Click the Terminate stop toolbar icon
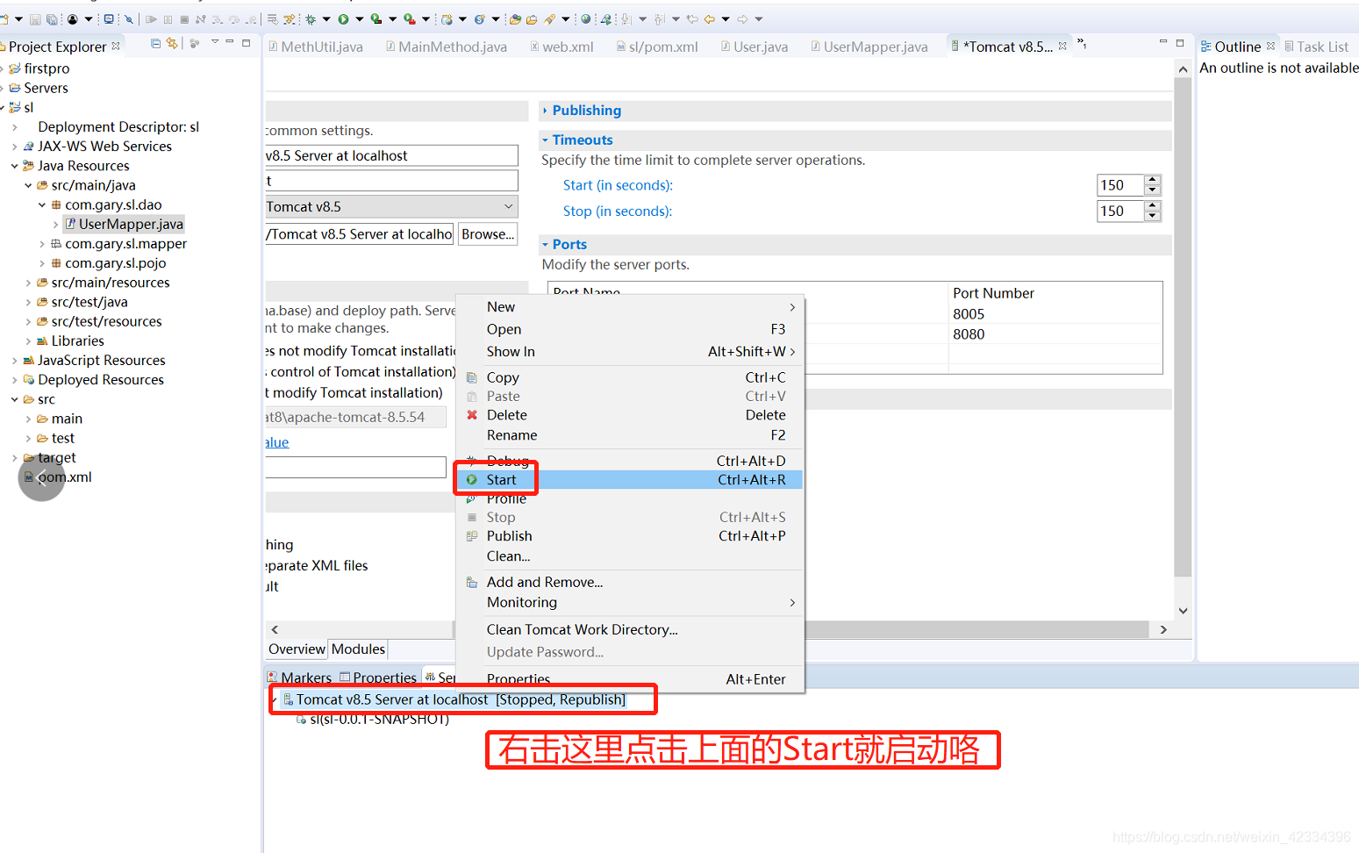 tap(184, 19)
